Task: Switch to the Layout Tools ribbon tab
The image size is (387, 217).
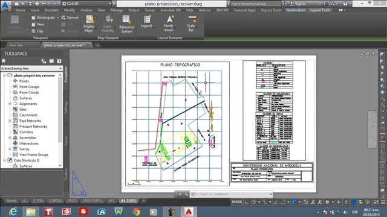Action: 320,10
